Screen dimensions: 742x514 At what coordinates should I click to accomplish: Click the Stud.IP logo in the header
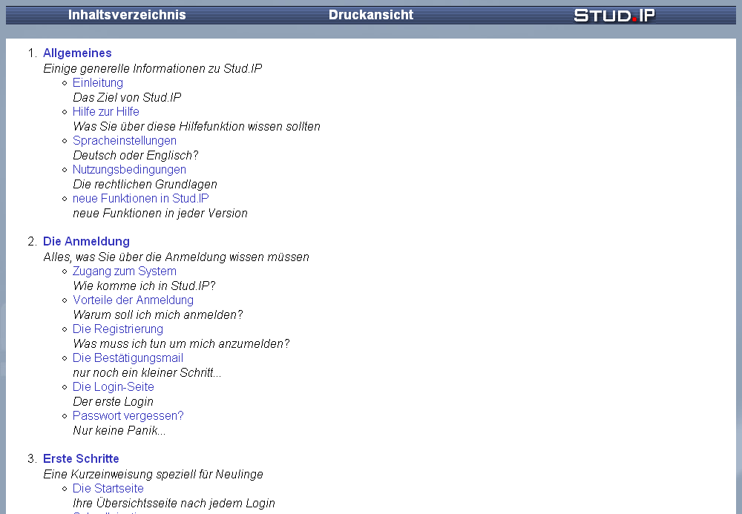point(614,14)
